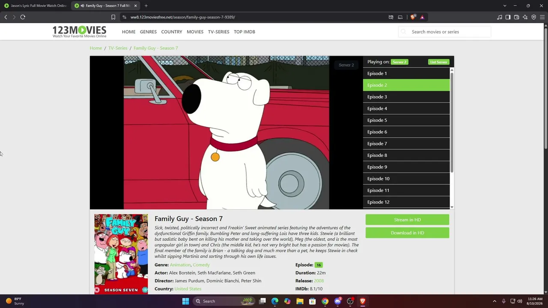Open Brave Shields lion icon in address bar
Screen dimensions: 548x308
pyautogui.click(x=413, y=17)
